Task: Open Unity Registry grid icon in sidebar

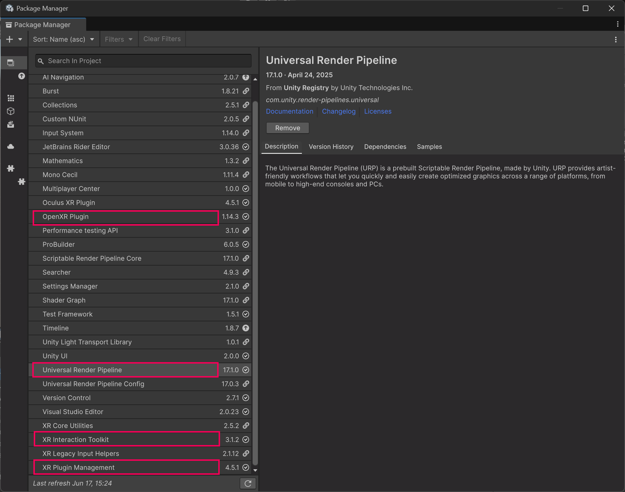Action: pos(11,98)
